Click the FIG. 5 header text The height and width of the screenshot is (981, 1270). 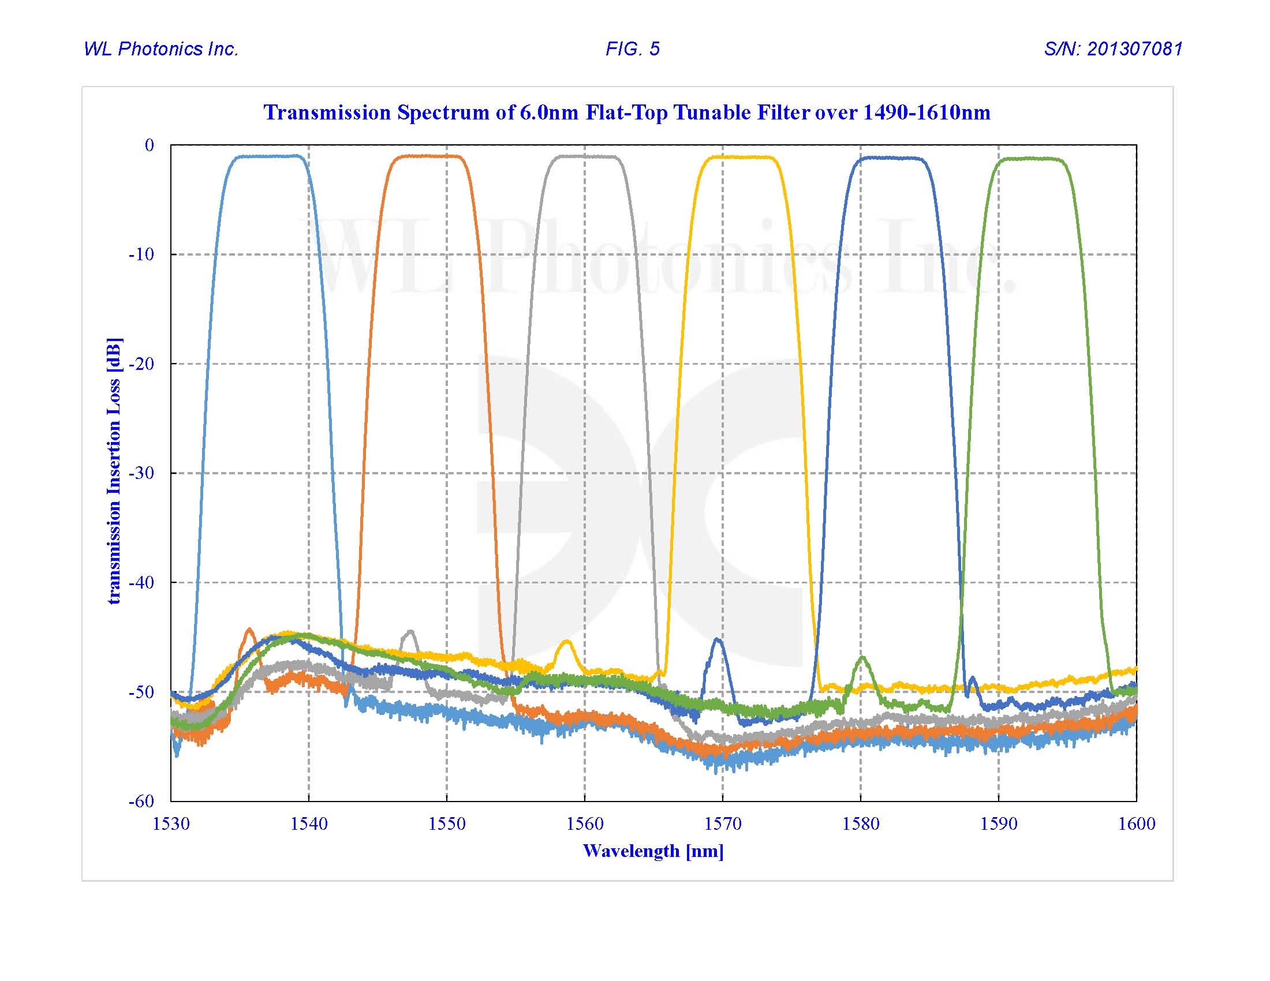point(633,50)
